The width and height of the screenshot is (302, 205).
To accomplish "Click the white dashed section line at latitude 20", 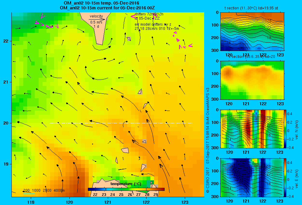I will 121,123.
